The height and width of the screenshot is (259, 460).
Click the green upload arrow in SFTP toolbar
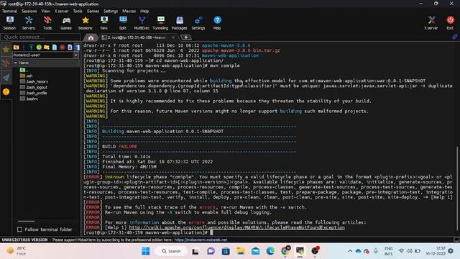[x=31, y=47]
